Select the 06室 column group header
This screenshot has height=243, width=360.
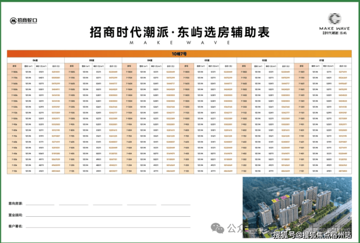pyautogui.click(x=36, y=60)
